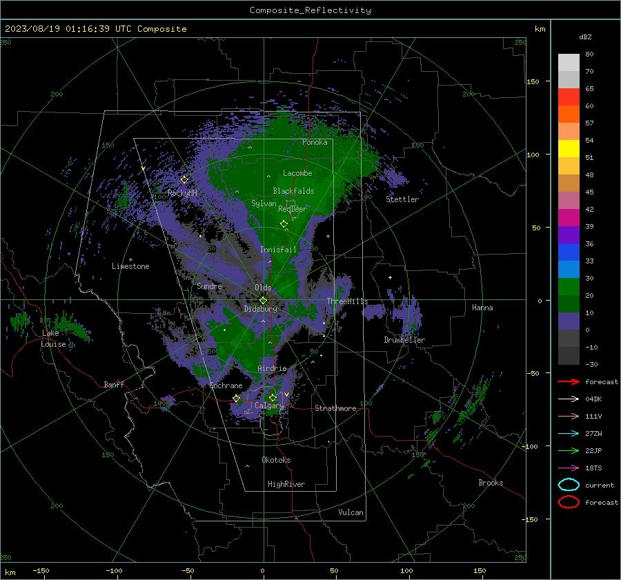621x580 pixels.
Task: Click the Strathmore label
Action: click(335, 408)
